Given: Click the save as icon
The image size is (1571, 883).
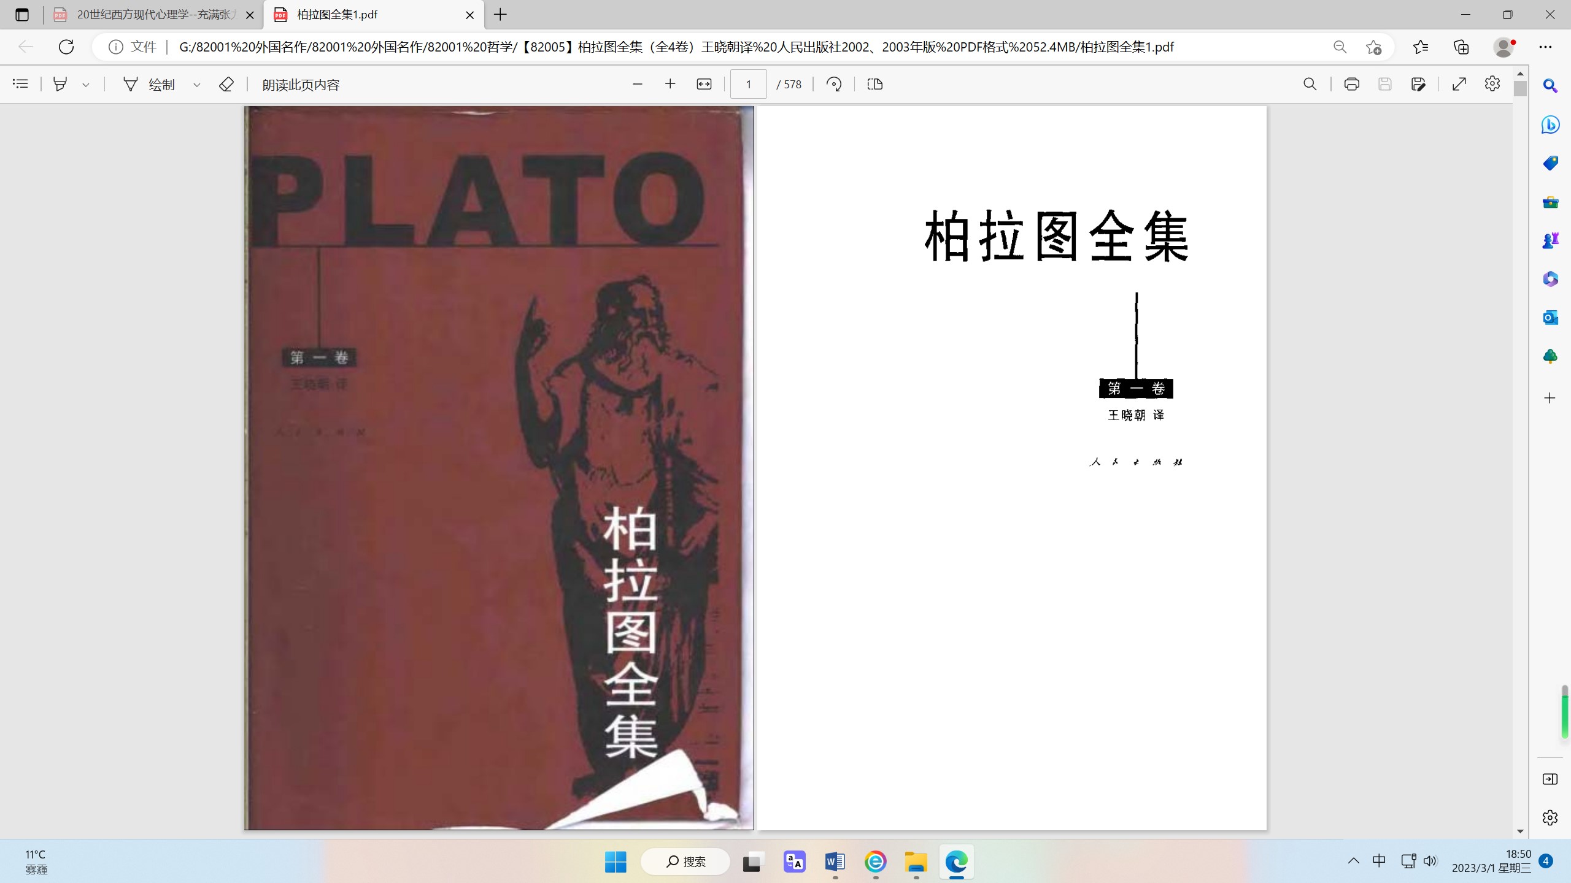Looking at the screenshot, I should pos(1418,84).
